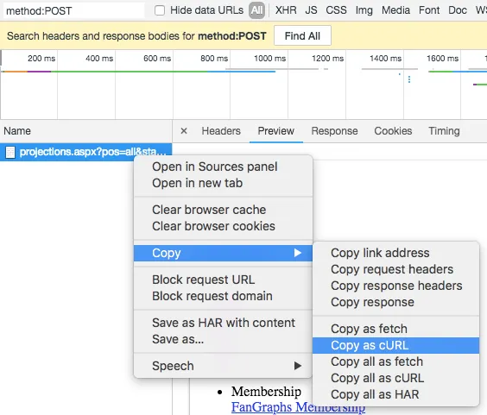Click the green request bar in timeline overview
Image resolution: width=487 pixels, height=415 pixels.
pos(130,72)
